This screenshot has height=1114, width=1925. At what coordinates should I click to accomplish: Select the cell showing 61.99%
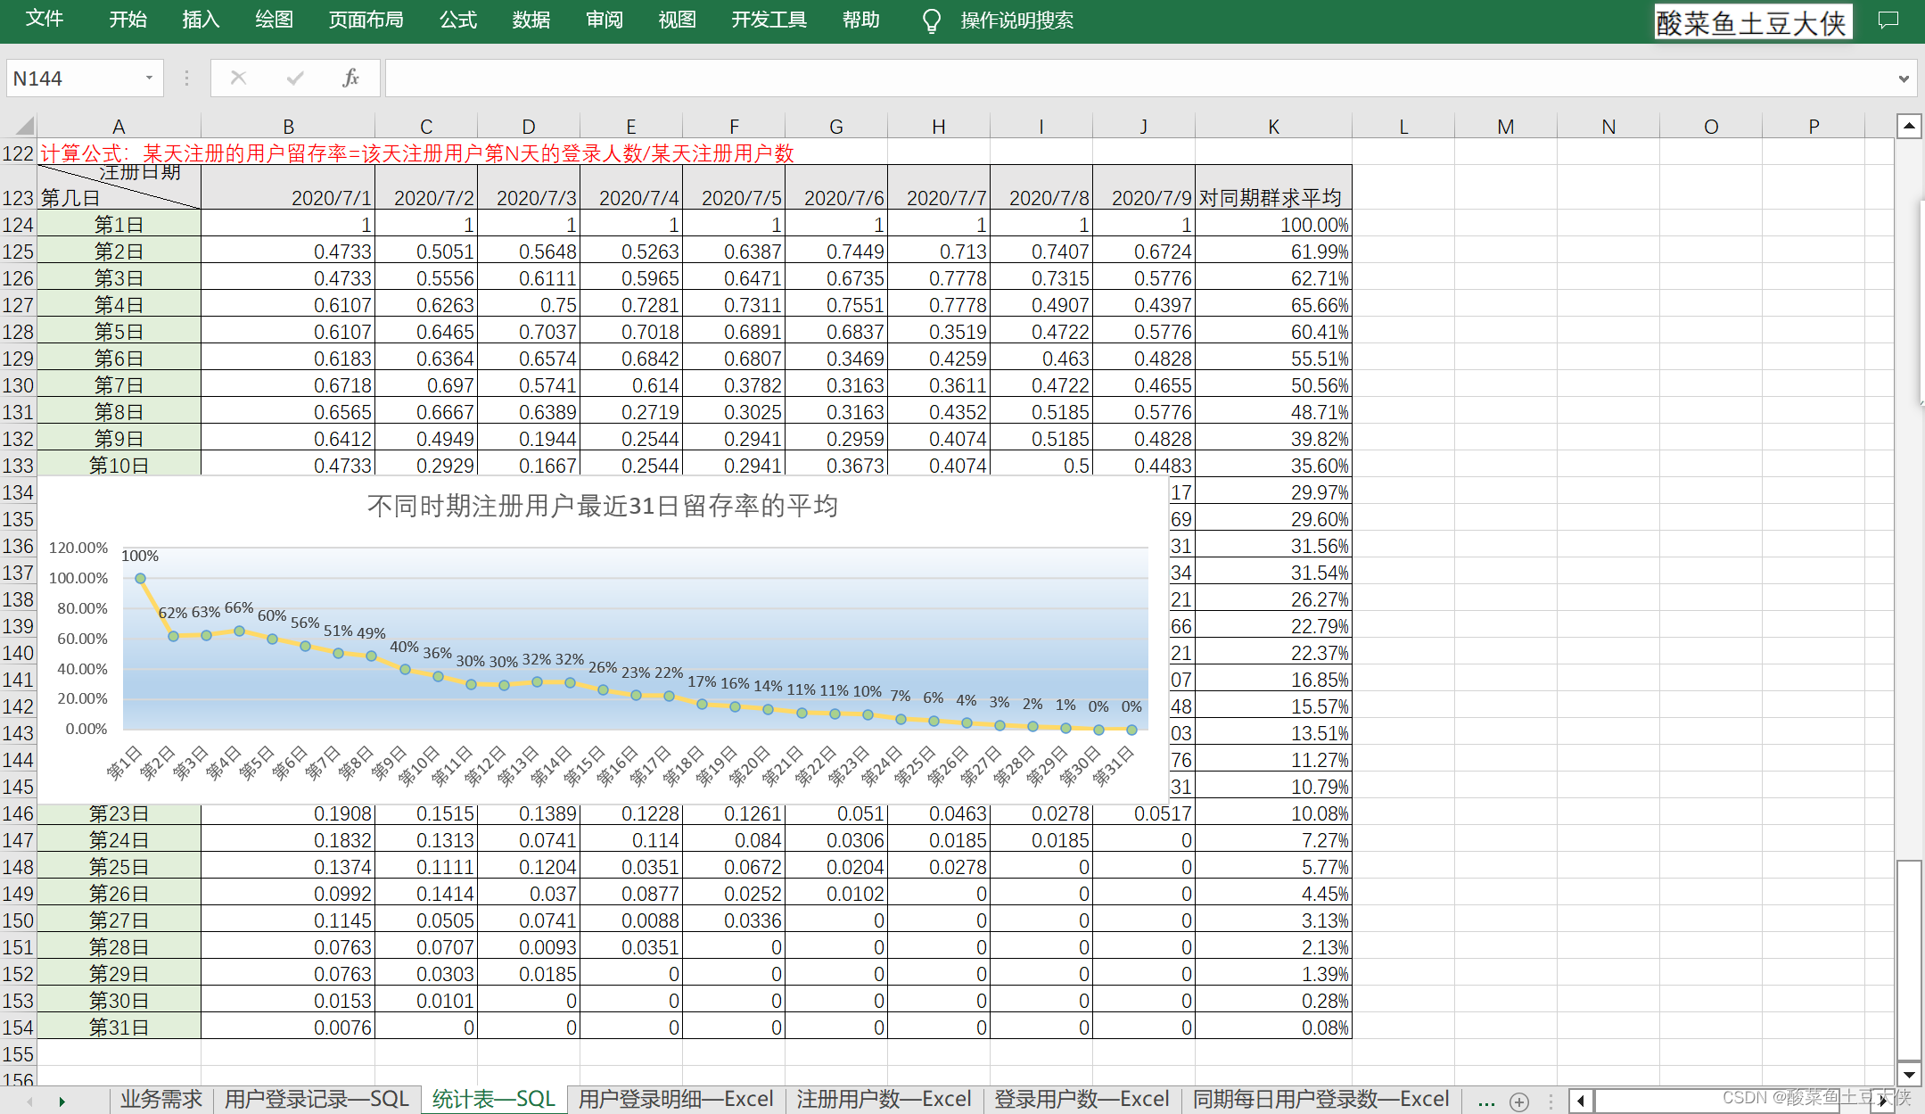point(1273,252)
